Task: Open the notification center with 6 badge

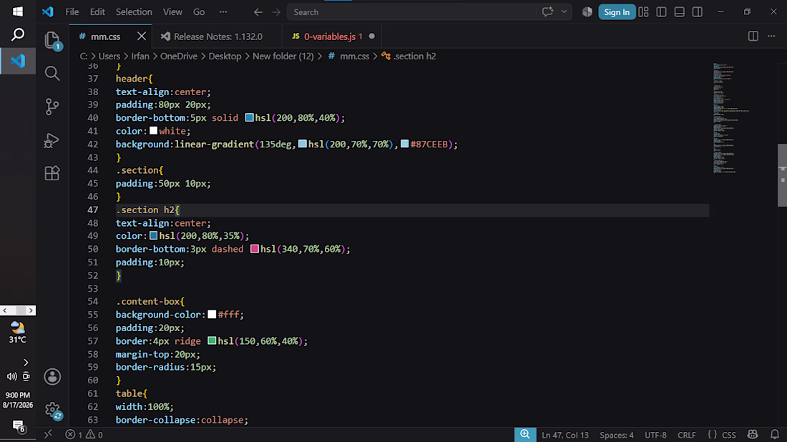Action: [19, 426]
